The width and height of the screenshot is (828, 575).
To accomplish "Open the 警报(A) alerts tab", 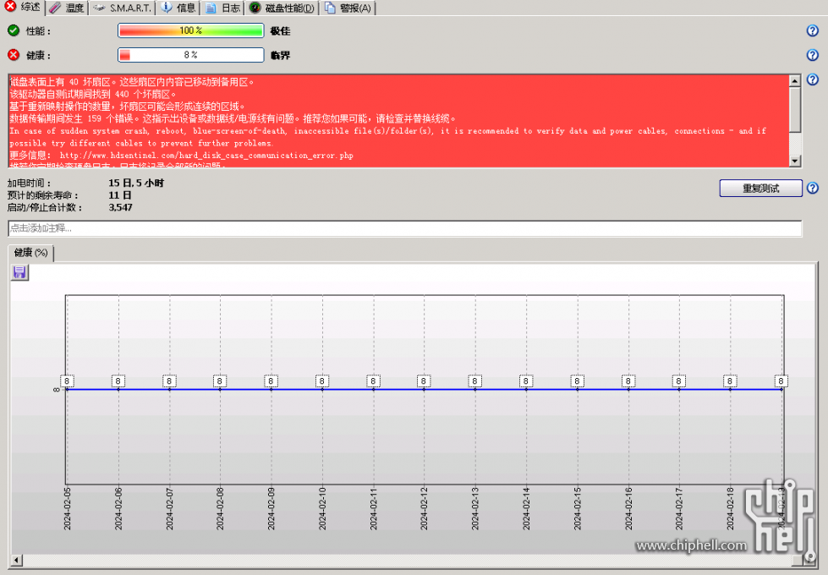I will pyautogui.click(x=348, y=8).
